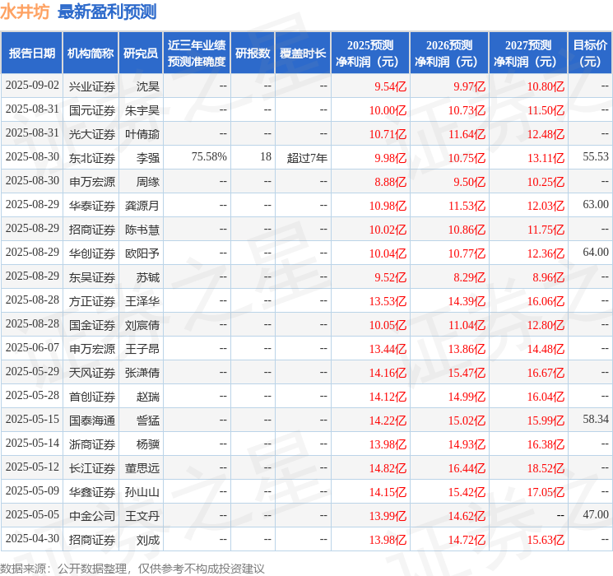
Task: Click researcher 沈昊
Action: [x=148, y=86]
